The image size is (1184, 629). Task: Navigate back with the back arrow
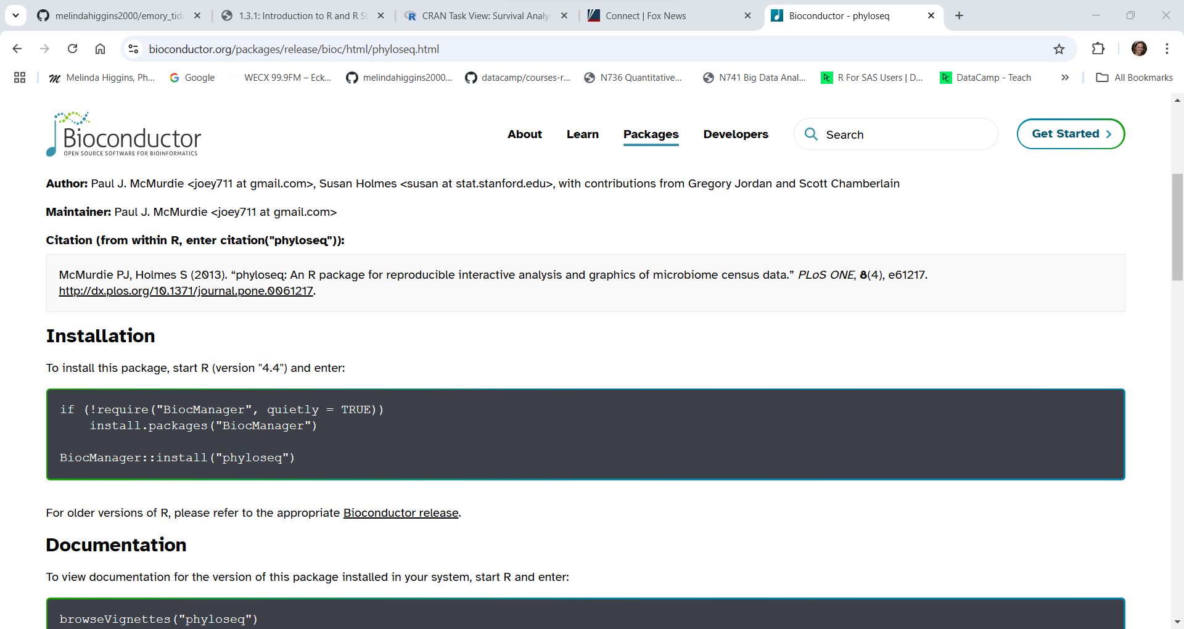[x=17, y=49]
